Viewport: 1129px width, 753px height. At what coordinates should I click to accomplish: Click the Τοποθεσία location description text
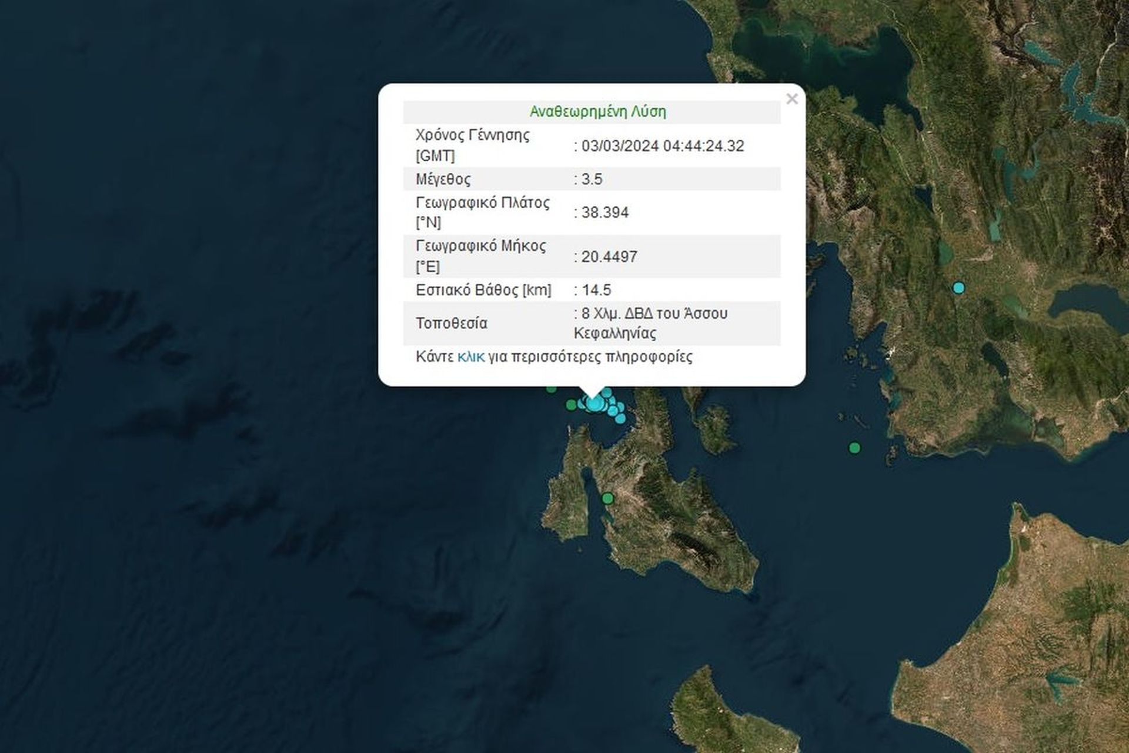pyautogui.click(x=651, y=324)
